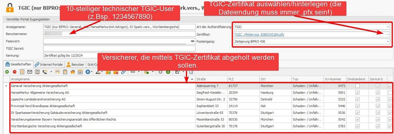Click the blue chain link icon

tap(123, 72)
